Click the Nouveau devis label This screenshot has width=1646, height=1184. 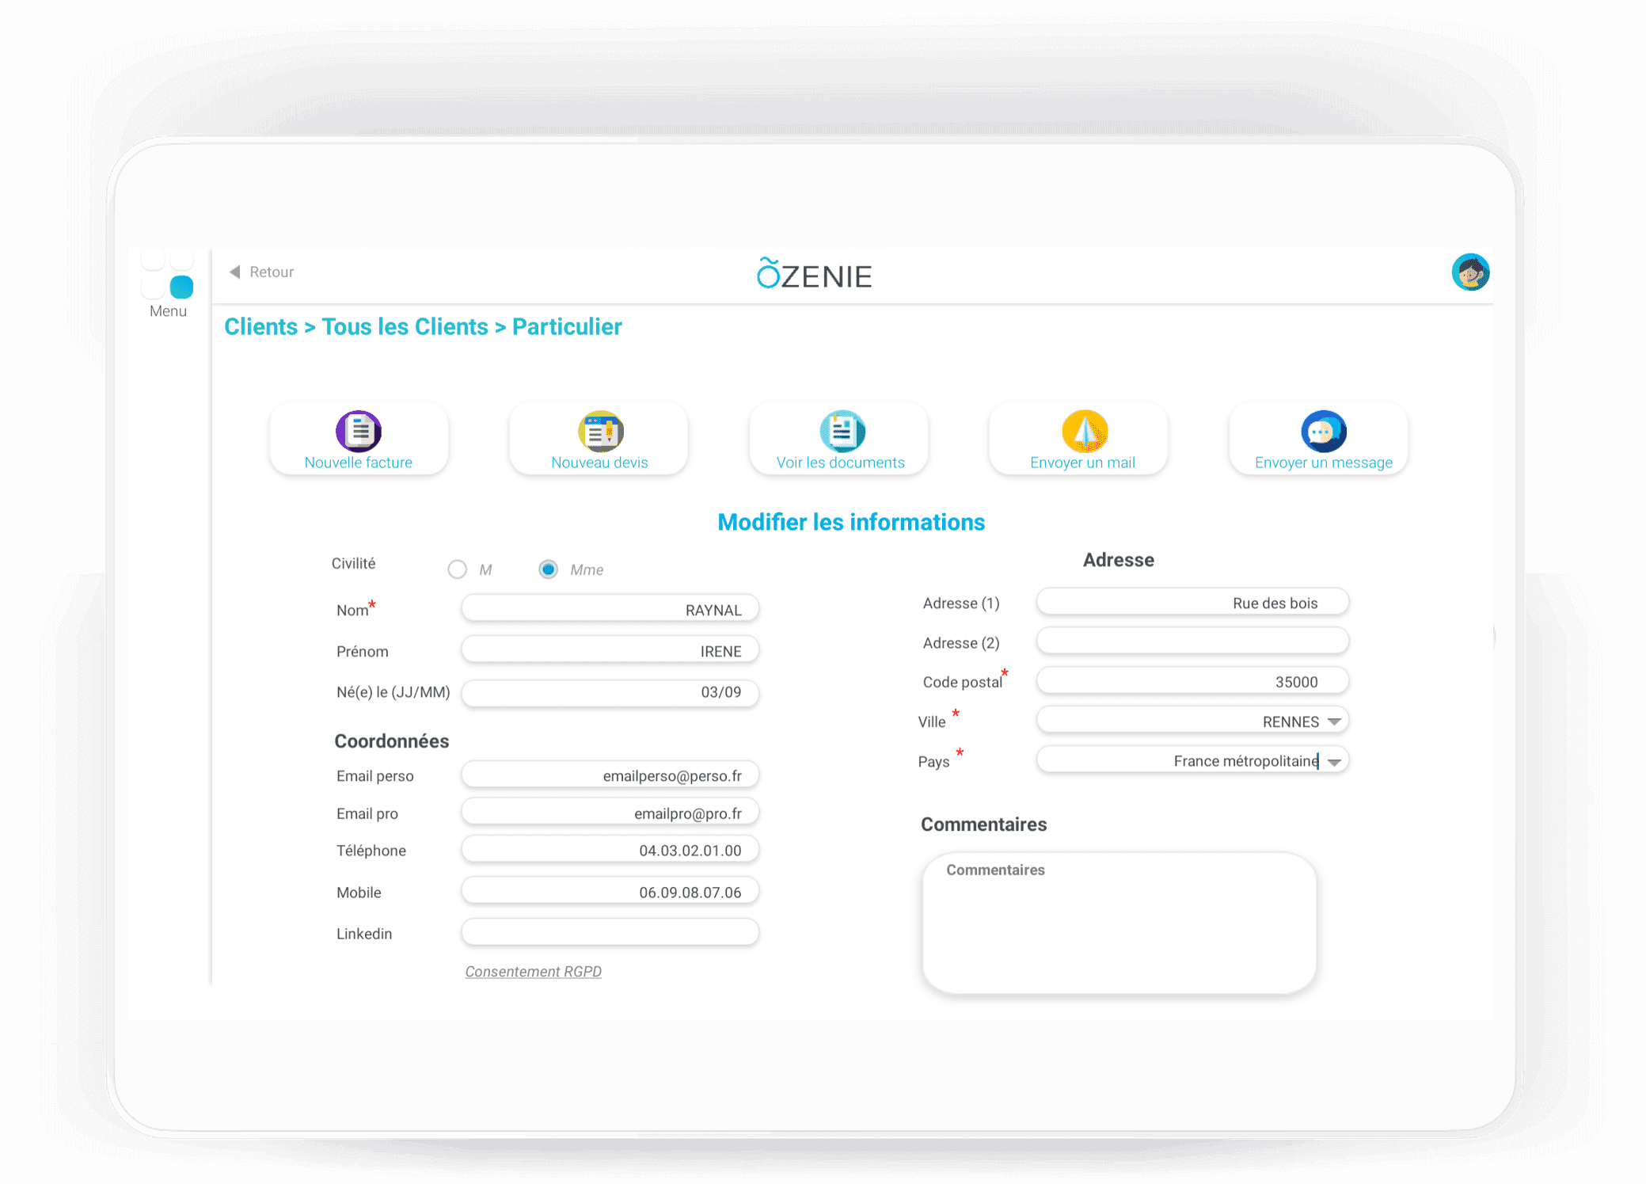point(599,463)
